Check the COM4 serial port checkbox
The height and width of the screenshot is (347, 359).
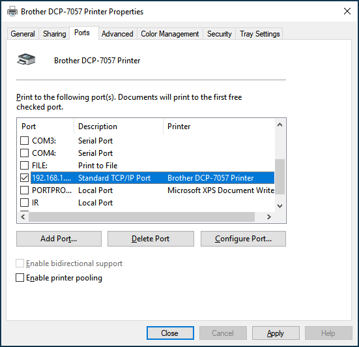coord(25,153)
